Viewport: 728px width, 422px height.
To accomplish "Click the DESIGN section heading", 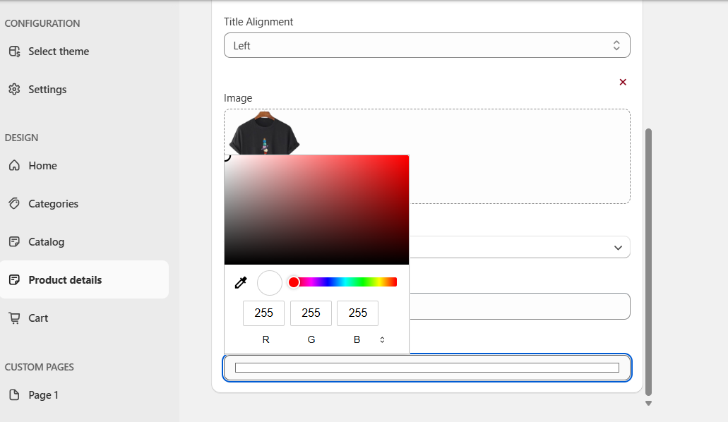I will pyautogui.click(x=21, y=138).
